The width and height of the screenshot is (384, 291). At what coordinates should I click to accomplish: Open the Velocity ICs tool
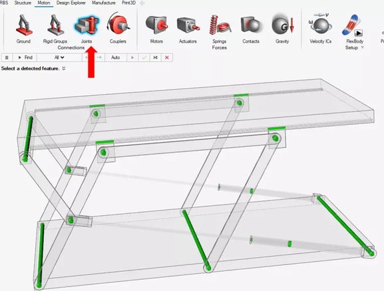[x=321, y=24]
